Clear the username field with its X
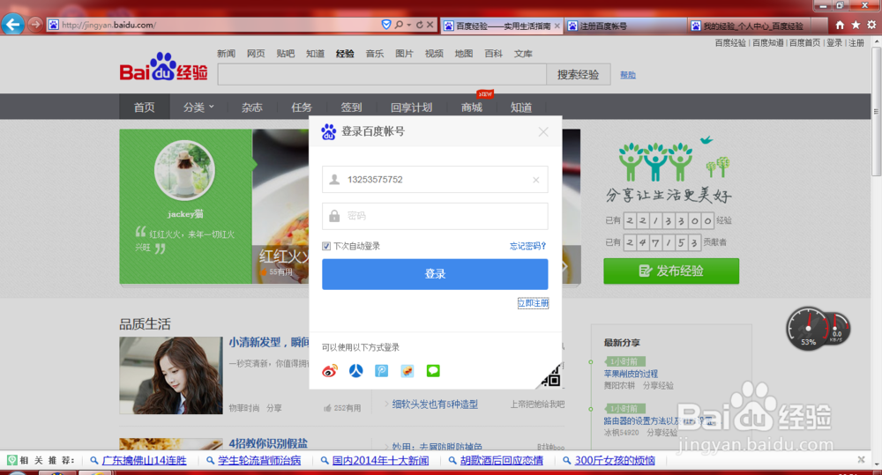Image resolution: width=882 pixels, height=475 pixels. 536,180
